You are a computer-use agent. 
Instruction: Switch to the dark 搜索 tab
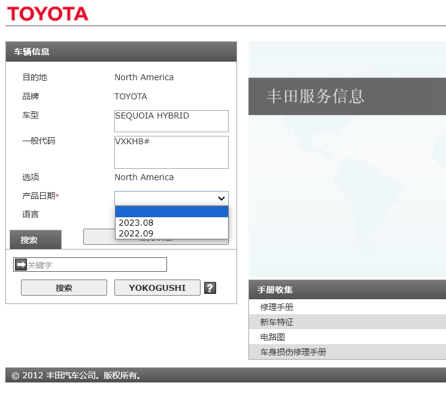(35, 239)
